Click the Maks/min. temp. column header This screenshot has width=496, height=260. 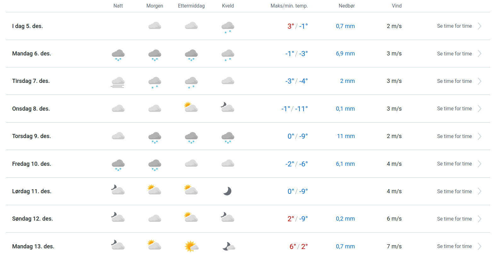point(289,6)
